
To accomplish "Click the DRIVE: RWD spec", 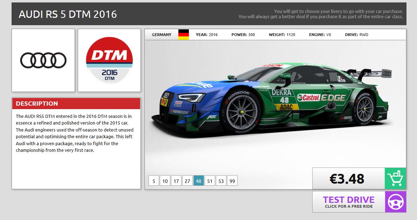I will click(356, 35).
